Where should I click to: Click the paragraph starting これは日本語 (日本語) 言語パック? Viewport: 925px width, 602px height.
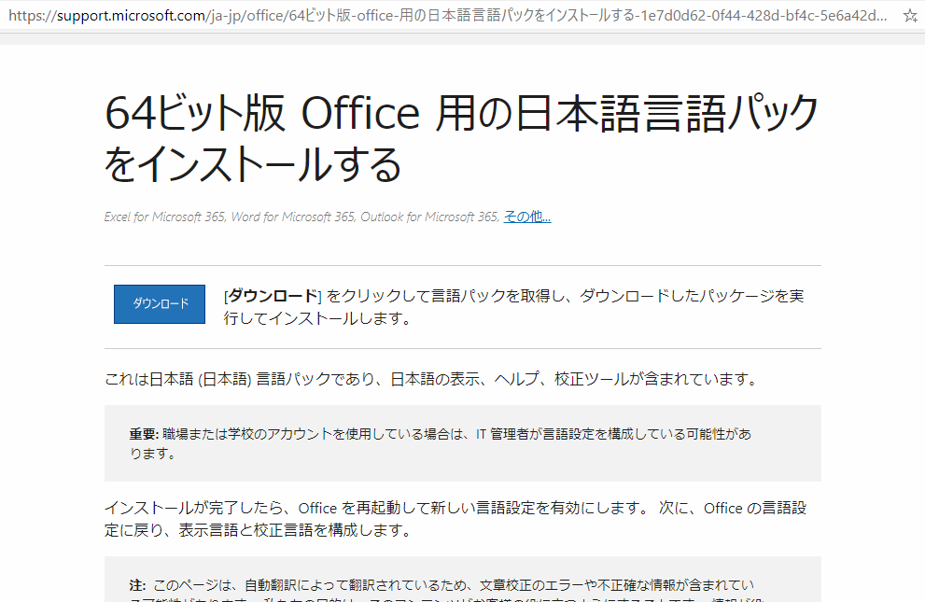431,379
